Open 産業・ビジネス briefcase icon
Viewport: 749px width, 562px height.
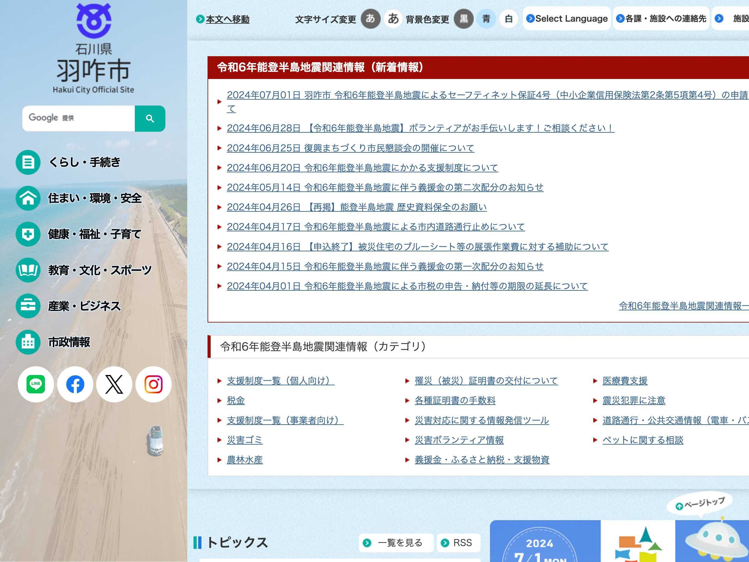point(28,306)
